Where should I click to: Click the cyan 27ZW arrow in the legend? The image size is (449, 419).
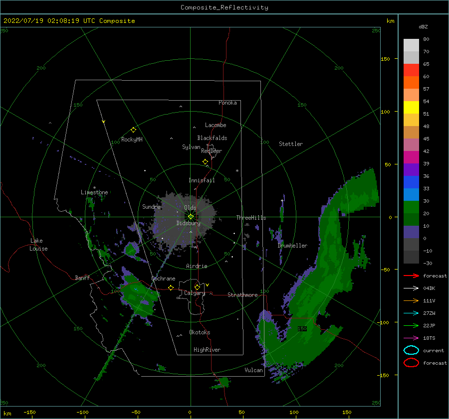point(411,313)
